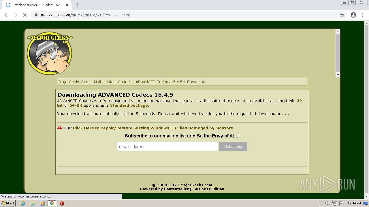Viewport: 369px width, 207px height.
Task: Go back with the browser back arrow
Action: (x=6, y=15)
